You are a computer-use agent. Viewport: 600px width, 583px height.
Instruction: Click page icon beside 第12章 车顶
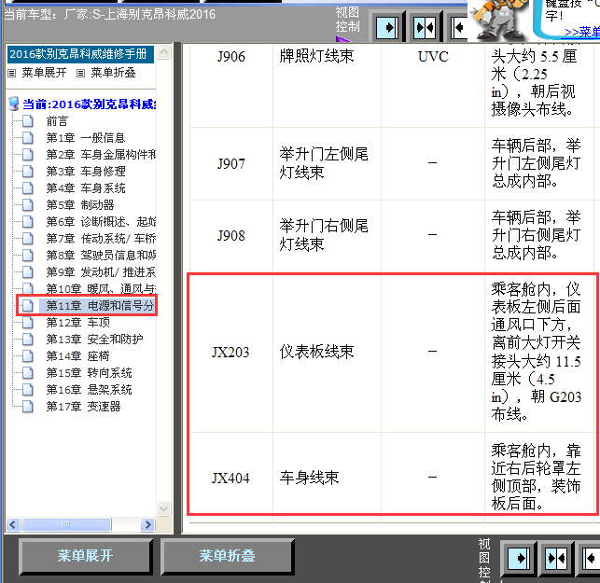coord(28,323)
